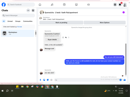This screenshot has height=97, width=130.
Task: Click the message text input box
Action: point(87,80)
